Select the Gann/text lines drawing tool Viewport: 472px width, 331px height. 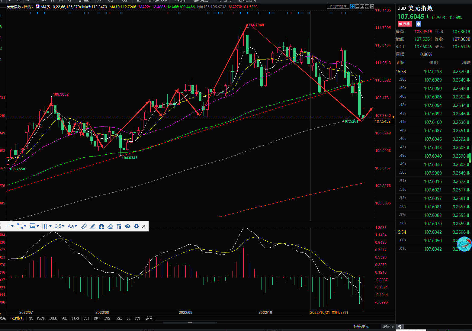tap(33, 226)
